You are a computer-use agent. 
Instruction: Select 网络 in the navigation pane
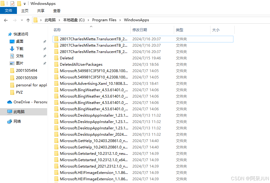(x=17, y=121)
